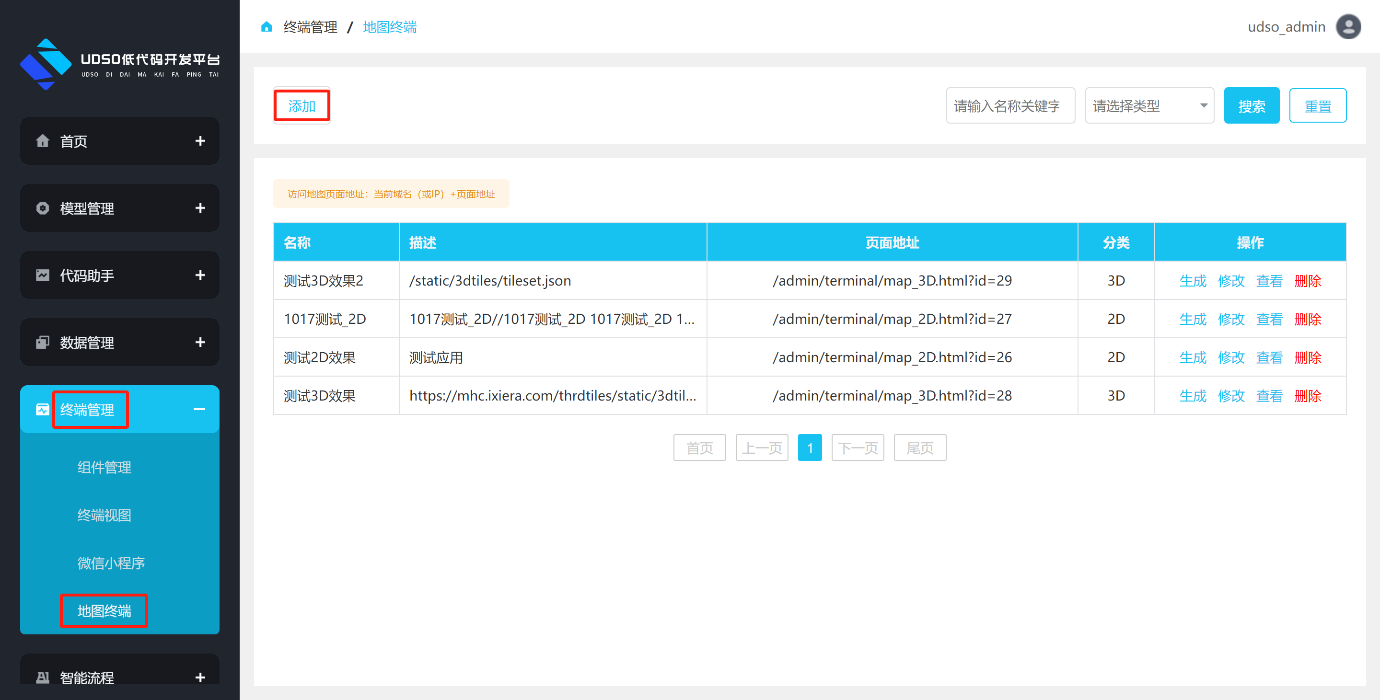Select the 微信小程序 submenu item
1380x700 pixels.
110,563
